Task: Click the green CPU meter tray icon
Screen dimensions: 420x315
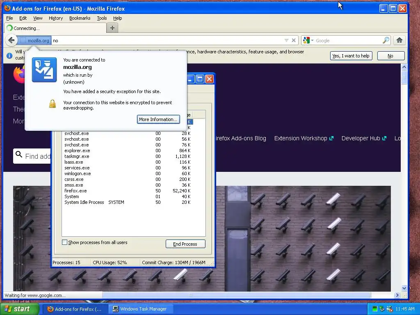Action: coord(375,309)
